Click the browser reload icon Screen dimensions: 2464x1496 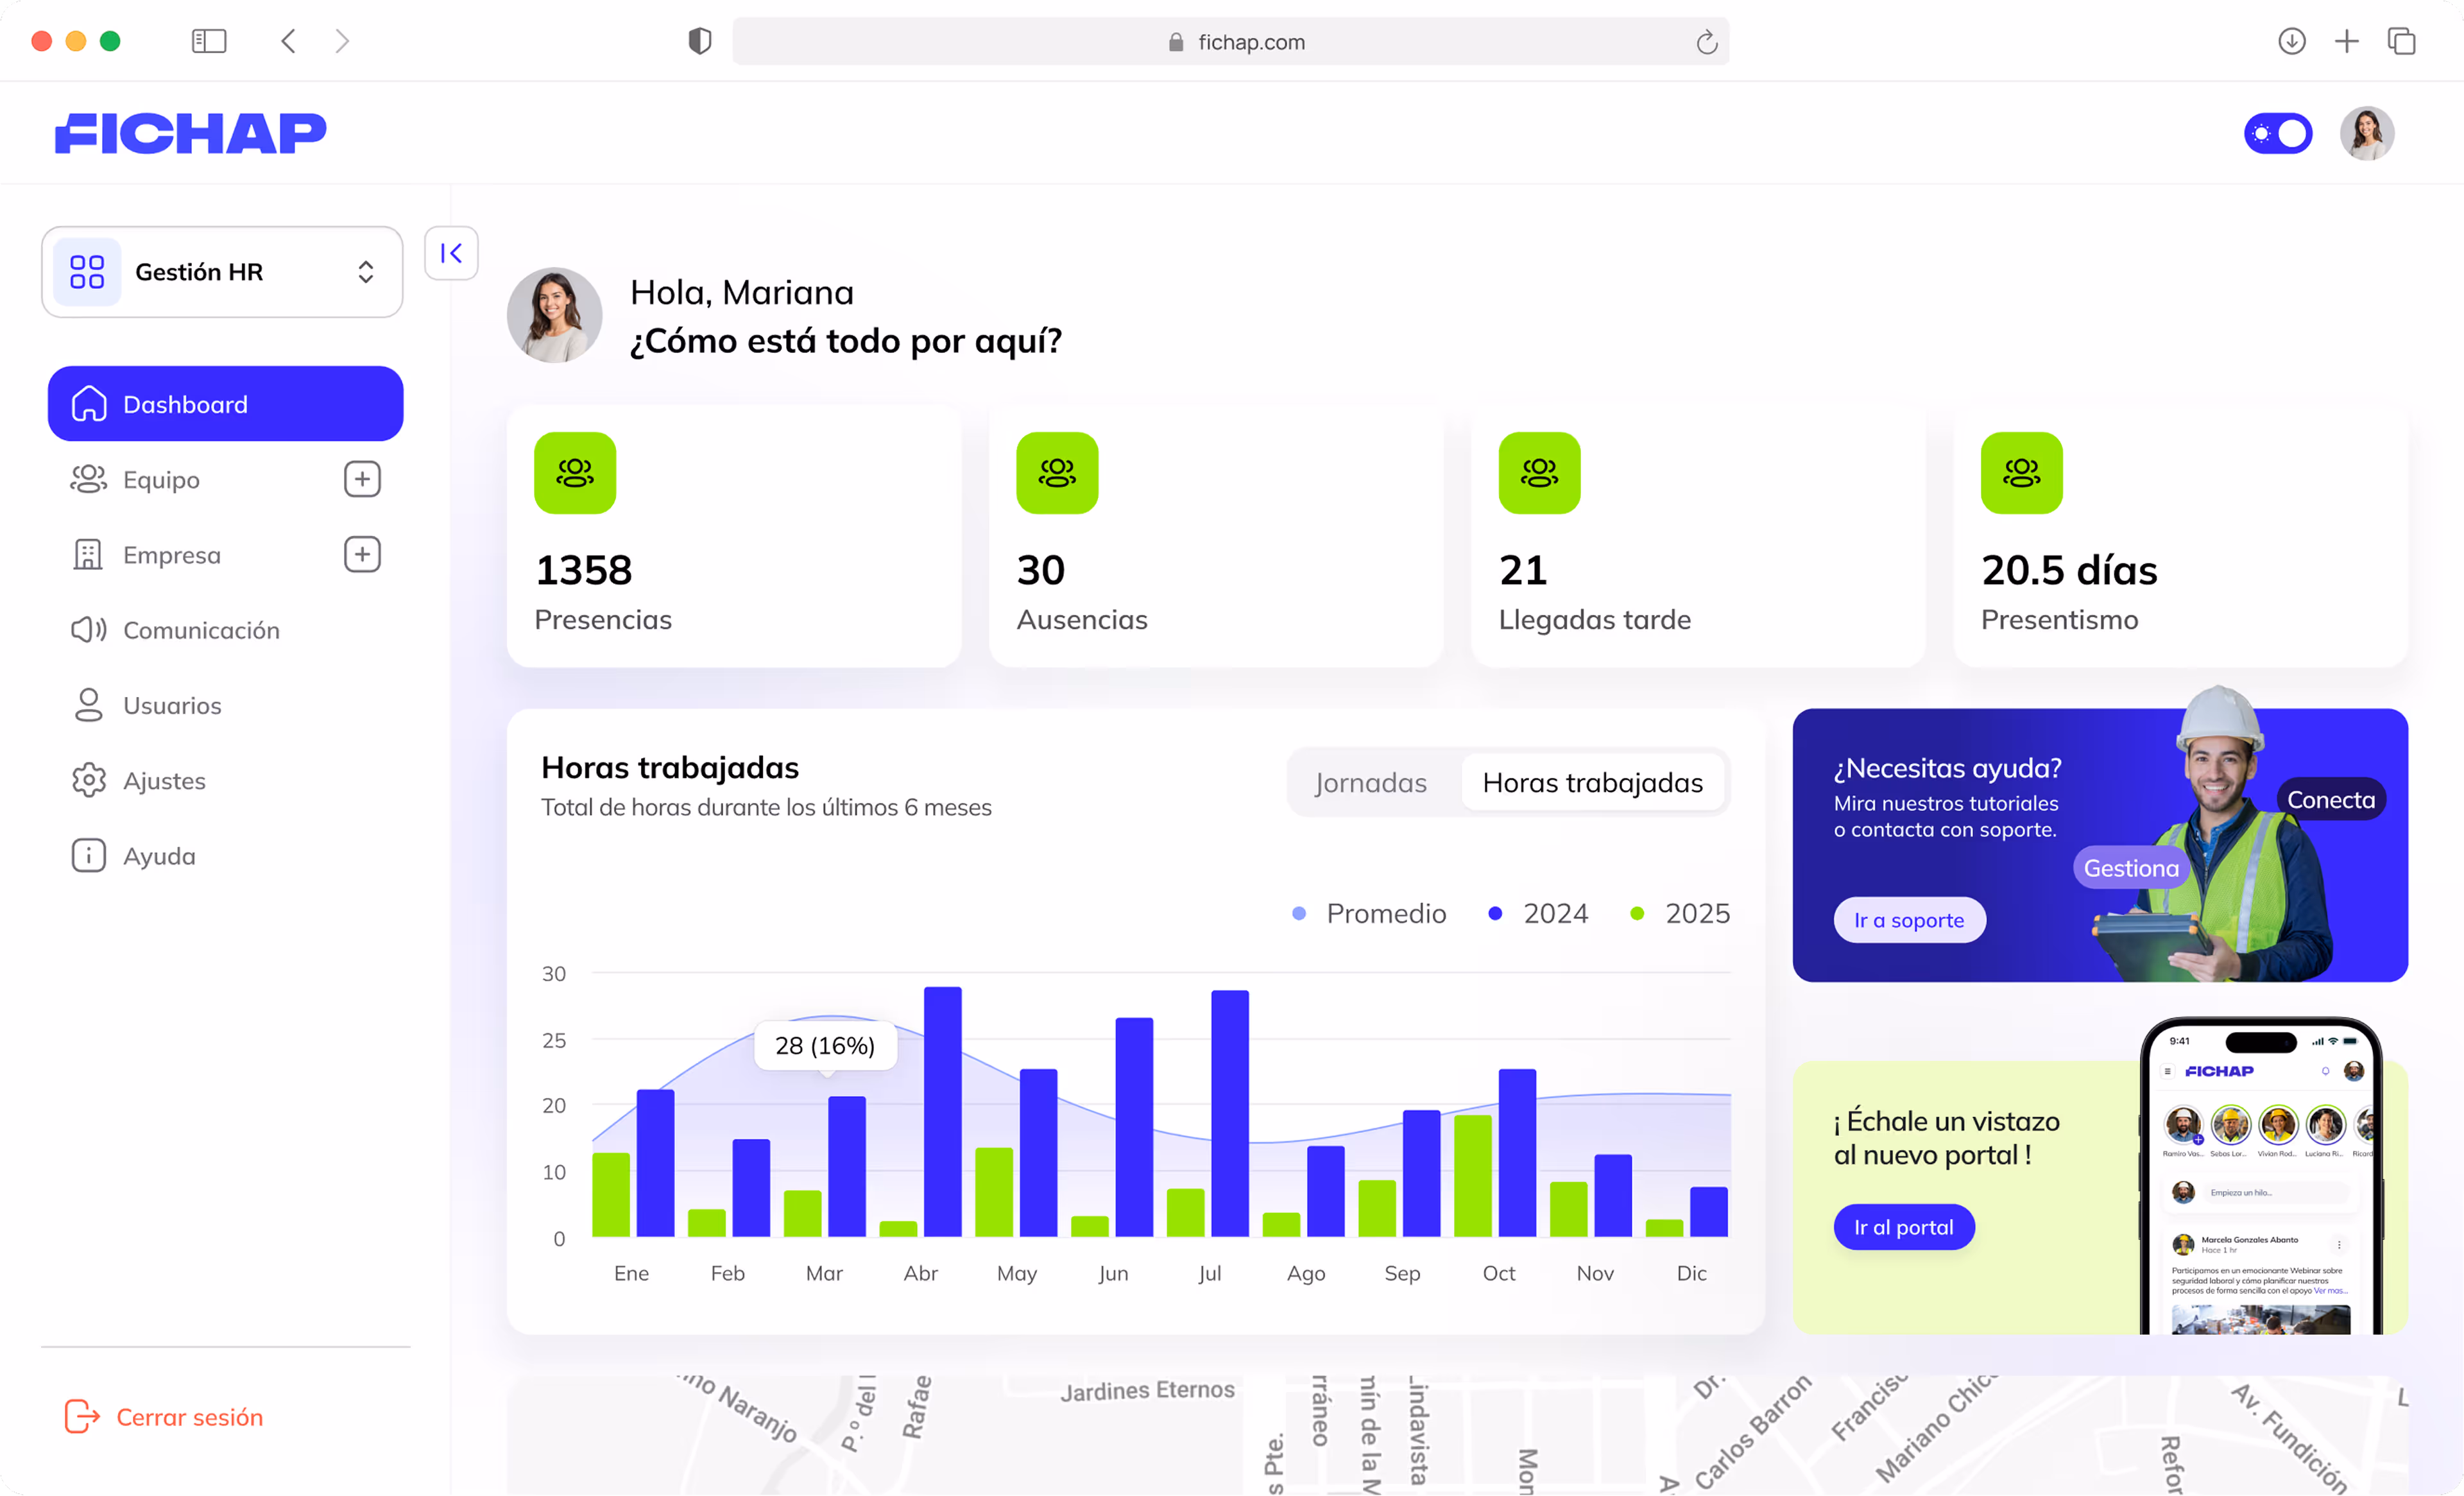pyautogui.click(x=1706, y=42)
